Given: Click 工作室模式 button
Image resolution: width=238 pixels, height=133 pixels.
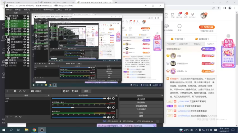Looking at the screenshot, I should tap(141, 109).
